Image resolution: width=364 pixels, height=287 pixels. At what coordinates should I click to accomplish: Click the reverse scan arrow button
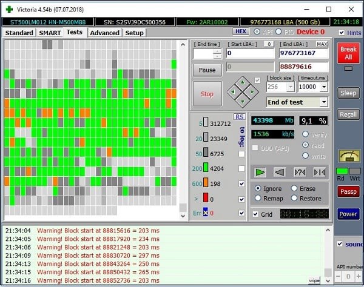tap(280, 173)
